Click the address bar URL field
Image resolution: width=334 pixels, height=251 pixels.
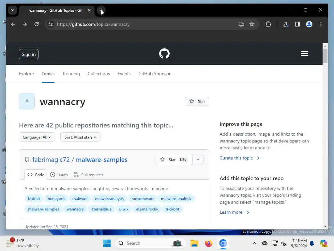pos(145,24)
